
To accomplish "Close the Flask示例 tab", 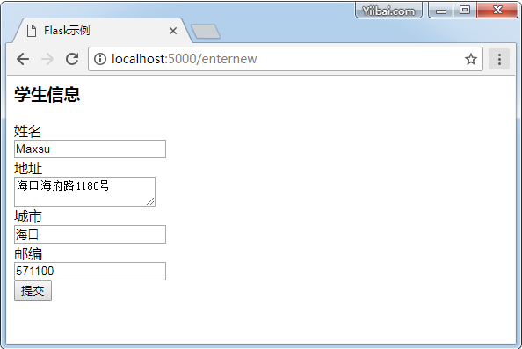I will click(173, 31).
